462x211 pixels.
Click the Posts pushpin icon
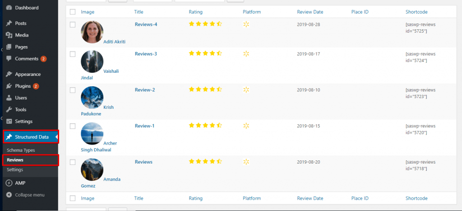coord(9,23)
